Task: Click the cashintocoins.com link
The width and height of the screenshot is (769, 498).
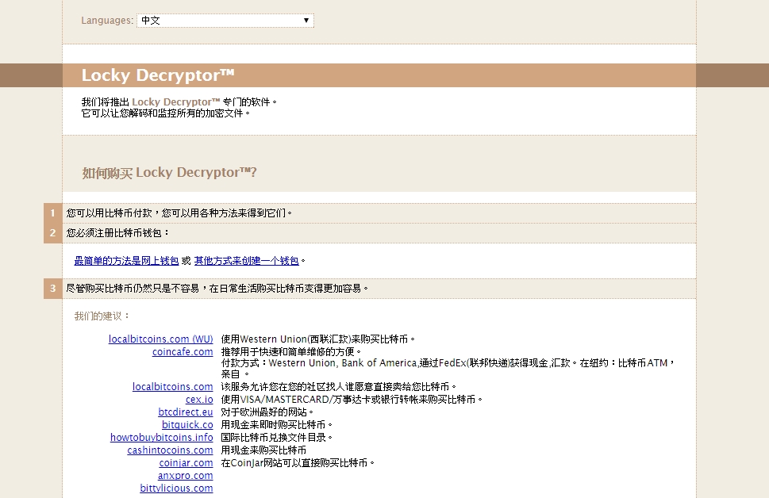Action: [x=170, y=450]
